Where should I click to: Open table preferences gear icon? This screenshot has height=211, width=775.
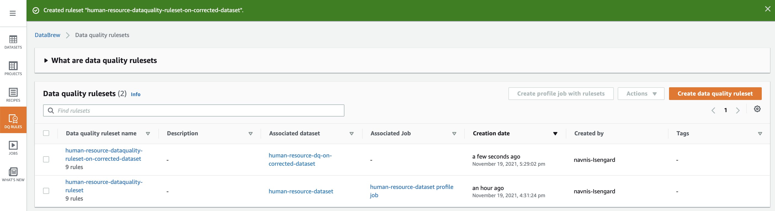757,109
